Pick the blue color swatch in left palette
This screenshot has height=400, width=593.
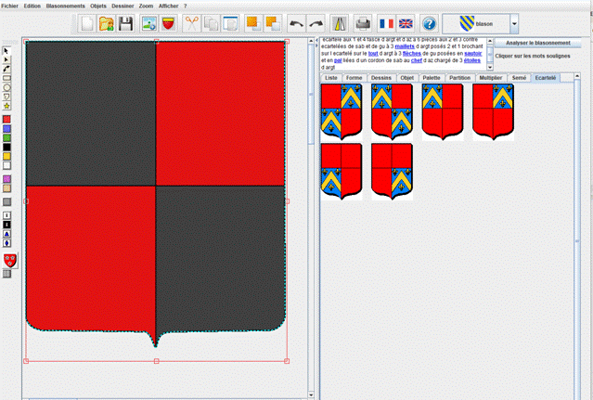(x=6, y=129)
